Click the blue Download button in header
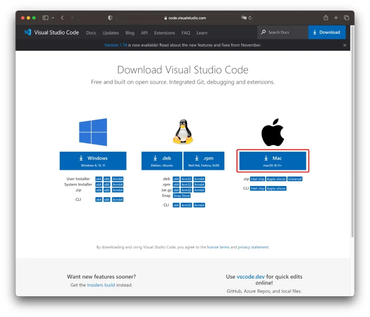 click(x=327, y=32)
